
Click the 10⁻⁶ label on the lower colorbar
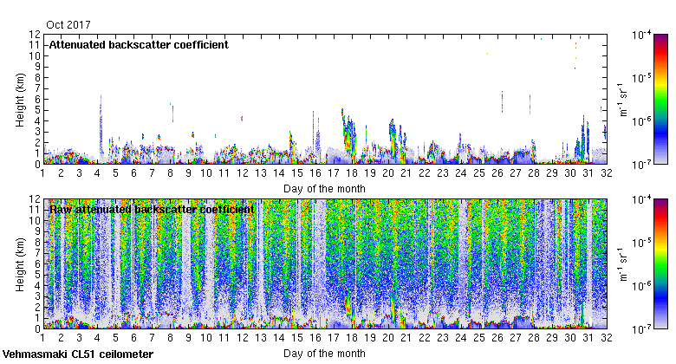click(x=641, y=285)
